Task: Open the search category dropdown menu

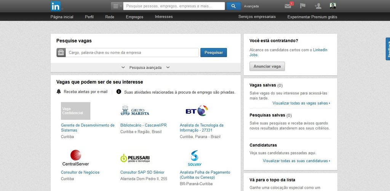Action: 117,6
